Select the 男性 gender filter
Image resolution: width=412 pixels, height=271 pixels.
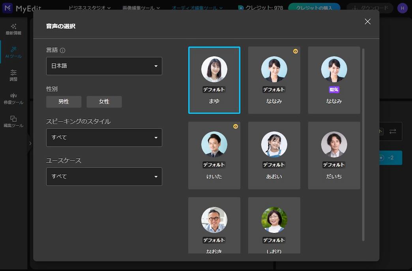tap(64, 101)
